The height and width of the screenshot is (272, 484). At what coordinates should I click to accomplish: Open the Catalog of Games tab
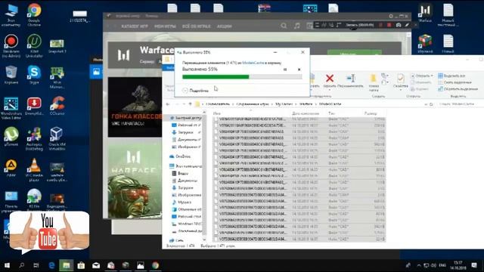pos(135,26)
